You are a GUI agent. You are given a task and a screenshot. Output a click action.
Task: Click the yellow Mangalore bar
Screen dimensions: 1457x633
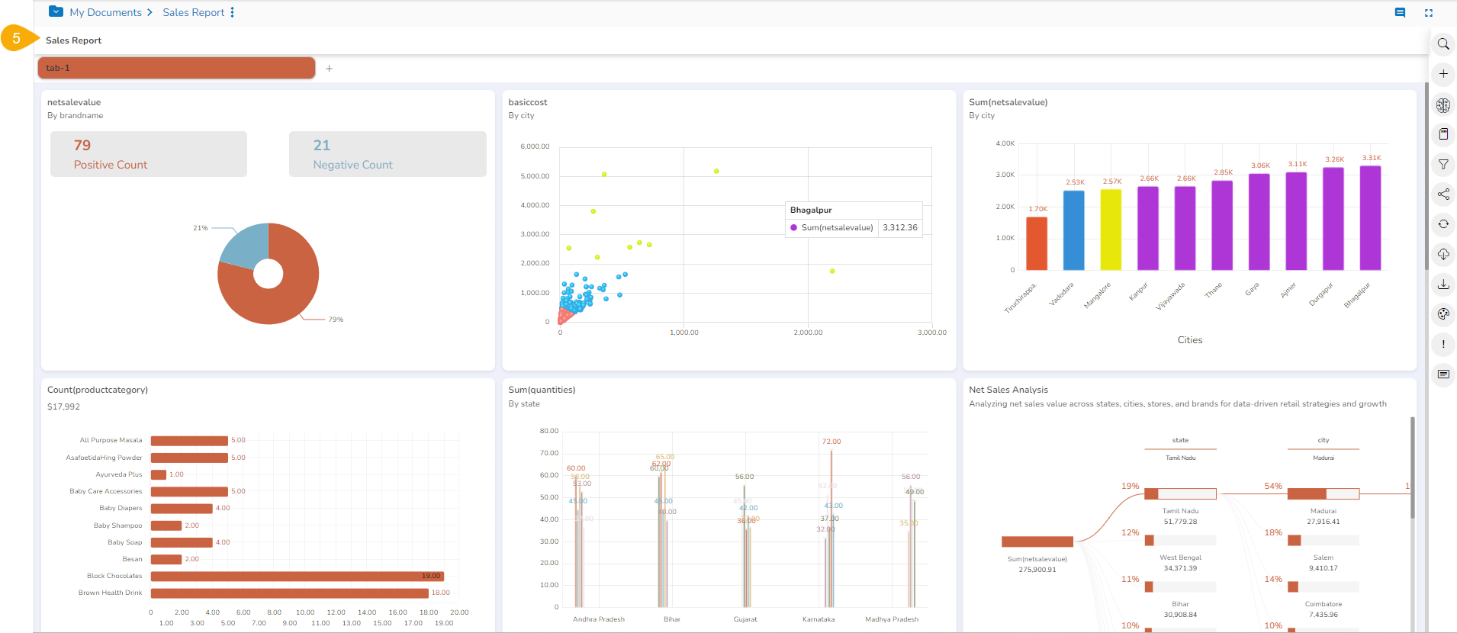pos(1111,230)
